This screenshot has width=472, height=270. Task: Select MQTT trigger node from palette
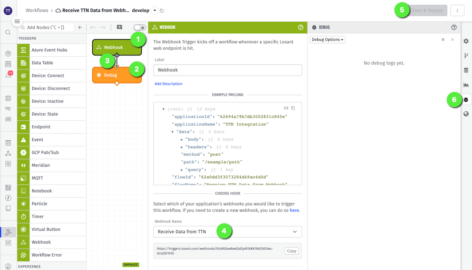click(52, 178)
